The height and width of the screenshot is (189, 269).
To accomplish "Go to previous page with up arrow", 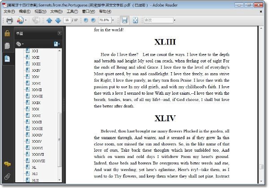I will pos(49,21).
